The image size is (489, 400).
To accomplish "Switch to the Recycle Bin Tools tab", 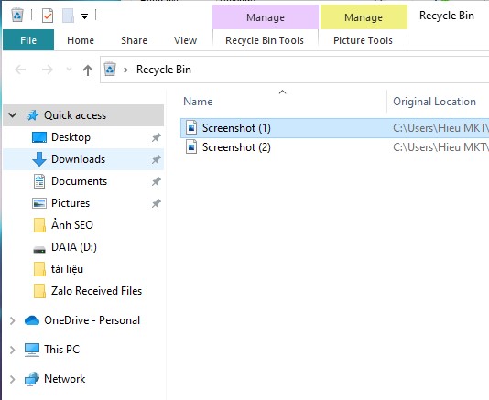I will point(265,40).
